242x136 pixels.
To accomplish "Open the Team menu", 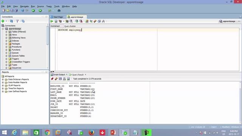I will [49, 6].
